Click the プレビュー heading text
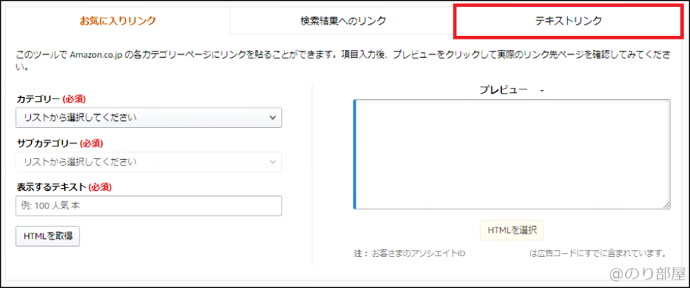Screen dimensions: 690x288 point(504,90)
